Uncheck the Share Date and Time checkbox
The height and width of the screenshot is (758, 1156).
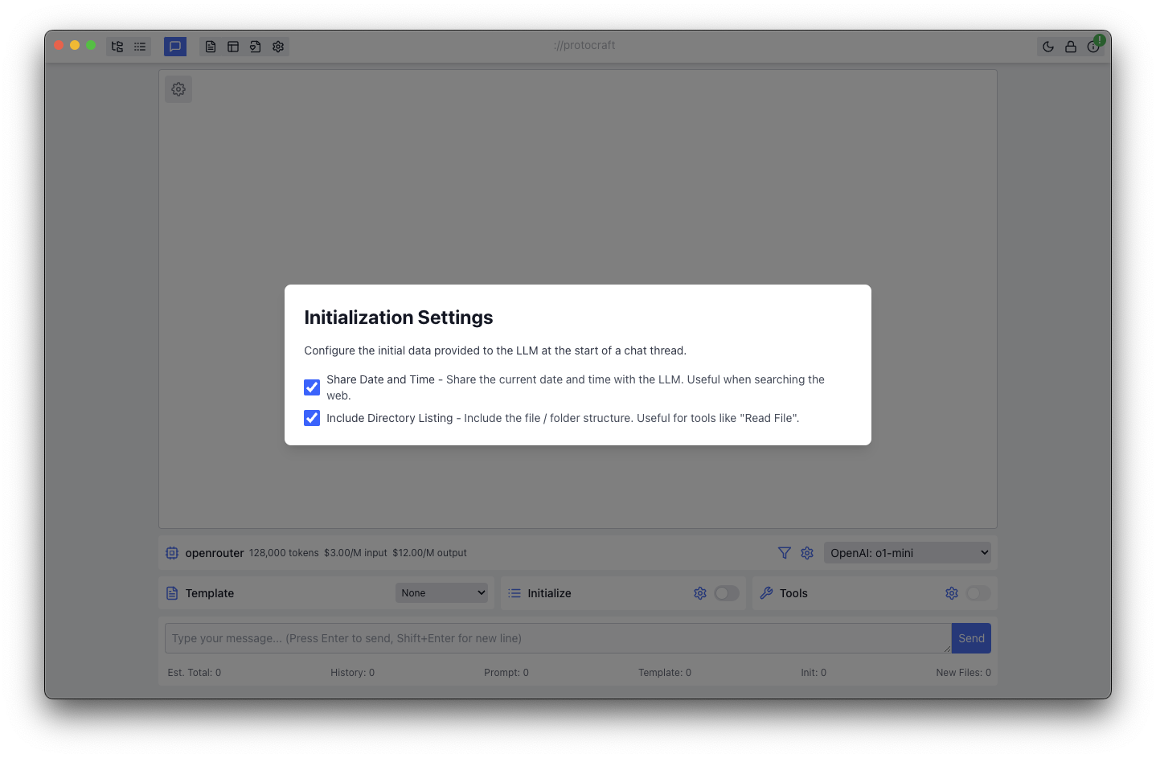[312, 387]
